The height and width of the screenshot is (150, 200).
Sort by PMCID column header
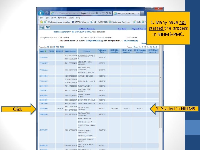(52, 51)
